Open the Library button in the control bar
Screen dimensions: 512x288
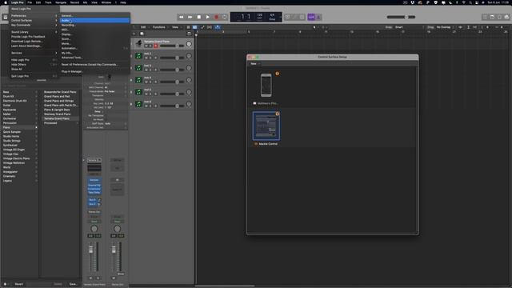[6, 17]
